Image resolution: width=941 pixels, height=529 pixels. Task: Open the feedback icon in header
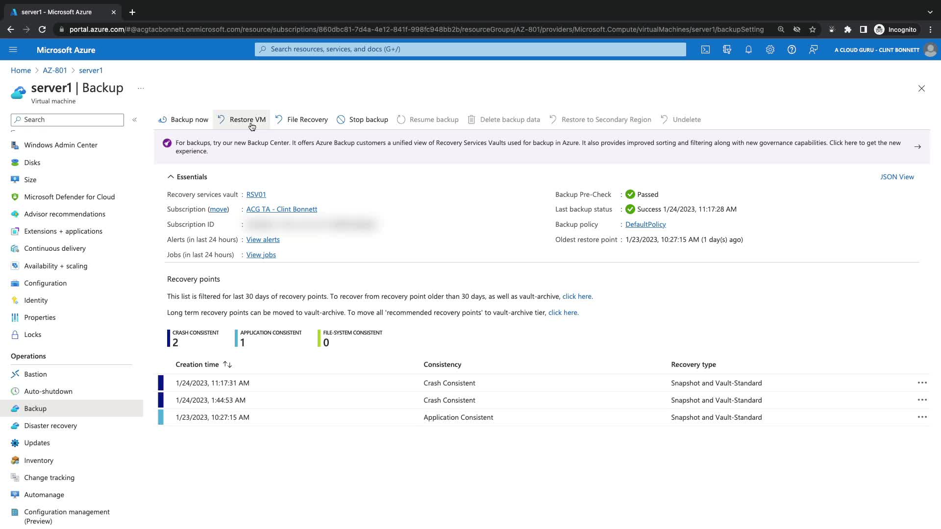coord(813,49)
